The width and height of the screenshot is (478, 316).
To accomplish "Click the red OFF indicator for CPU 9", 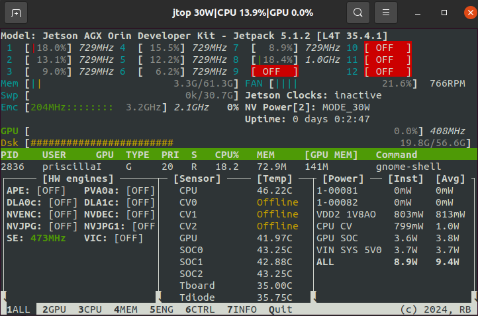I will point(274,71).
